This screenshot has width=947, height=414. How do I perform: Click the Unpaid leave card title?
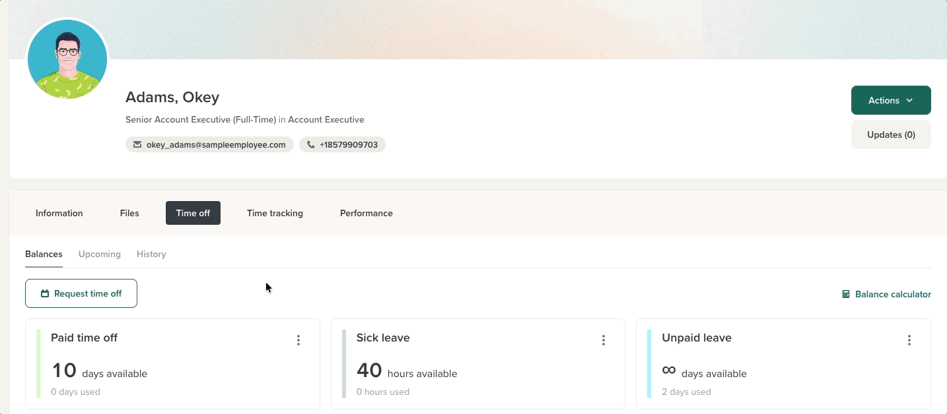(x=697, y=338)
